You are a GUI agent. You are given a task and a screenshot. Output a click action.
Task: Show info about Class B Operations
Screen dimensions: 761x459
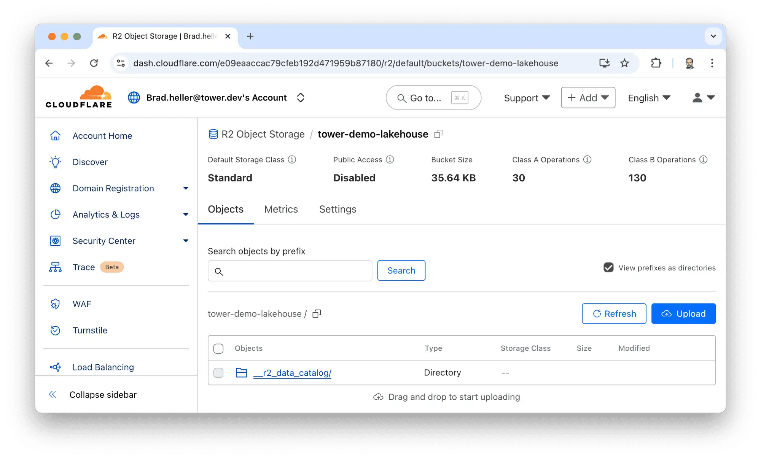pos(704,160)
